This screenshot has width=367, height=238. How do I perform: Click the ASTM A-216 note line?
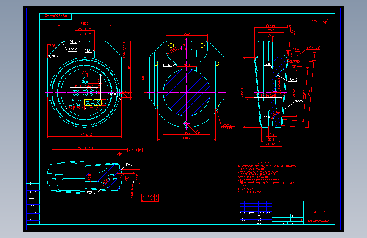pos(267,166)
